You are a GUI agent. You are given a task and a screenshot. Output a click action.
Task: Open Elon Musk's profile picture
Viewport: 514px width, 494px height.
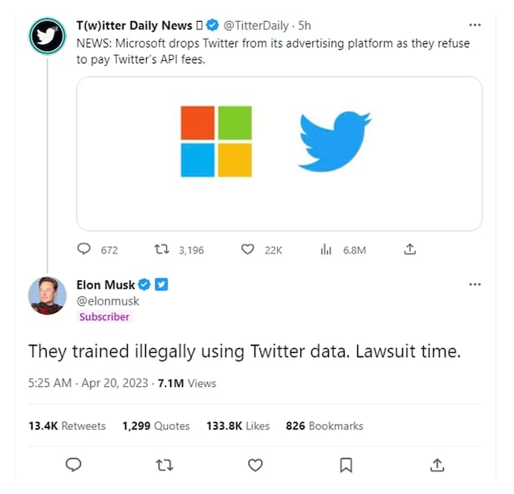click(x=48, y=295)
